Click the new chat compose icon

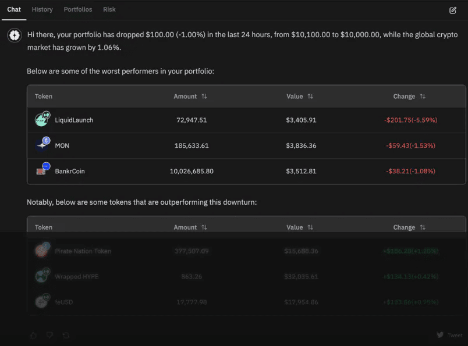[453, 10]
